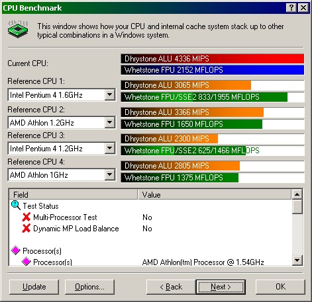Select the Dynamic MP Load Balance row
The image size is (312, 302).
(150, 229)
